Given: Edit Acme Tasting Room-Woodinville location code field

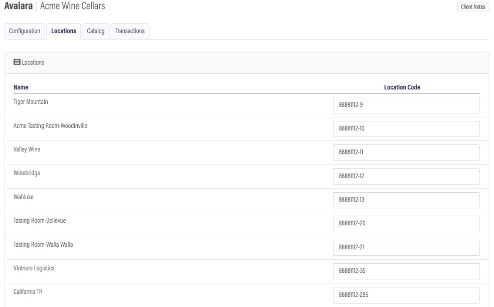Looking at the screenshot, I should pyautogui.click(x=406, y=128).
